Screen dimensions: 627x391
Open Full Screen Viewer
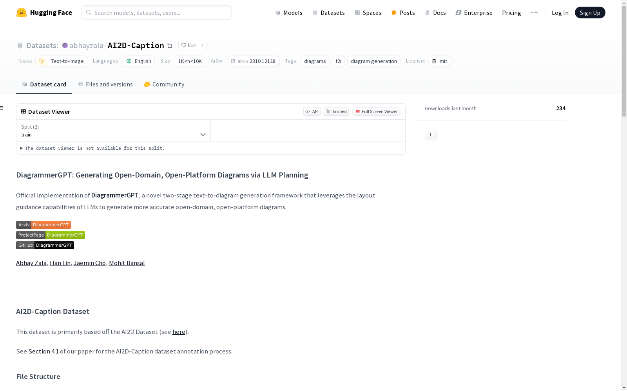click(x=376, y=111)
